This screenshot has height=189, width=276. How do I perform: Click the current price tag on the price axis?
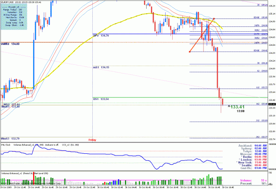[272, 104]
